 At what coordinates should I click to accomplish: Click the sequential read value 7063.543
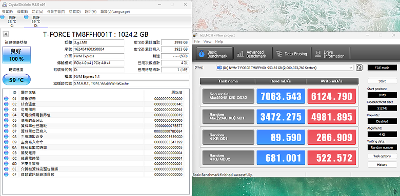(x=281, y=96)
